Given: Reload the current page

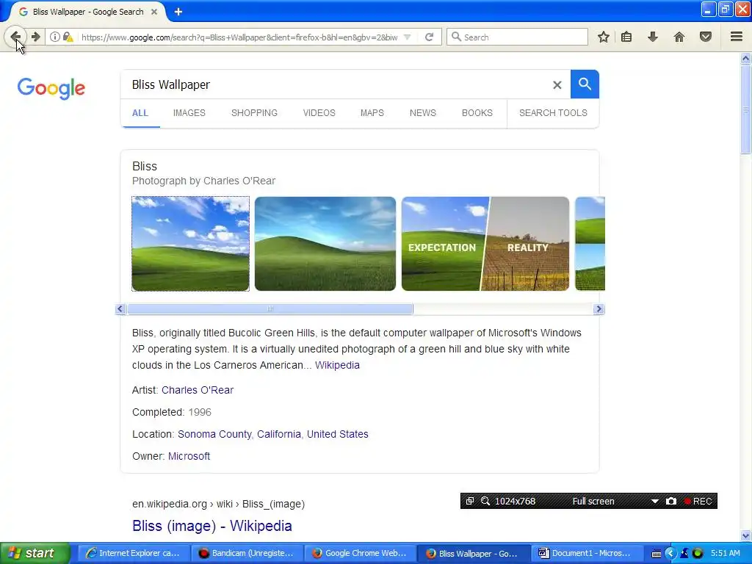Looking at the screenshot, I should [429, 37].
